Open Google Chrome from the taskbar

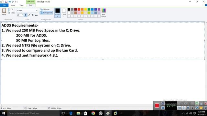(x=93, y=113)
